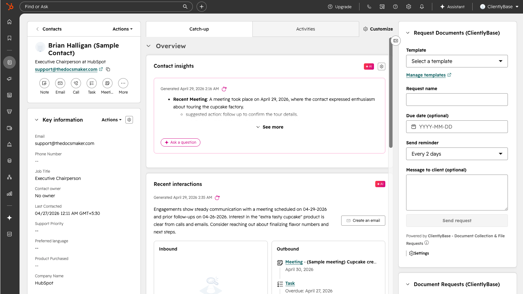Collapse Document Requests (ClientlyBase) card

point(408,284)
